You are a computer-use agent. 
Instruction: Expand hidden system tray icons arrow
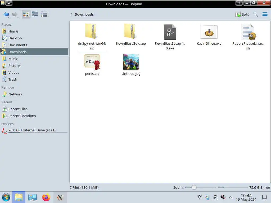tap(231, 197)
